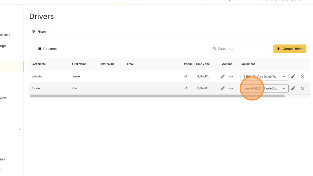The width and height of the screenshot is (313, 176).
Task: Click the Phone column header
Action: point(188,64)
